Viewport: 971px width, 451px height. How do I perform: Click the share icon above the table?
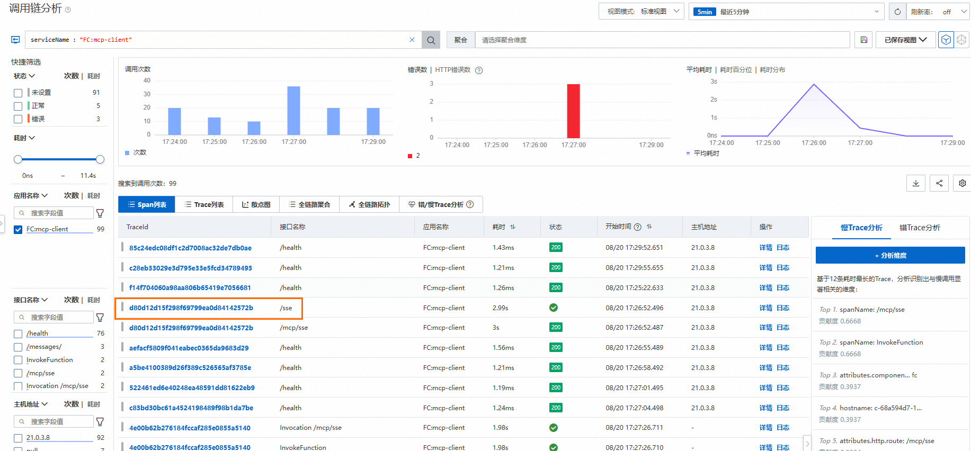939,183
